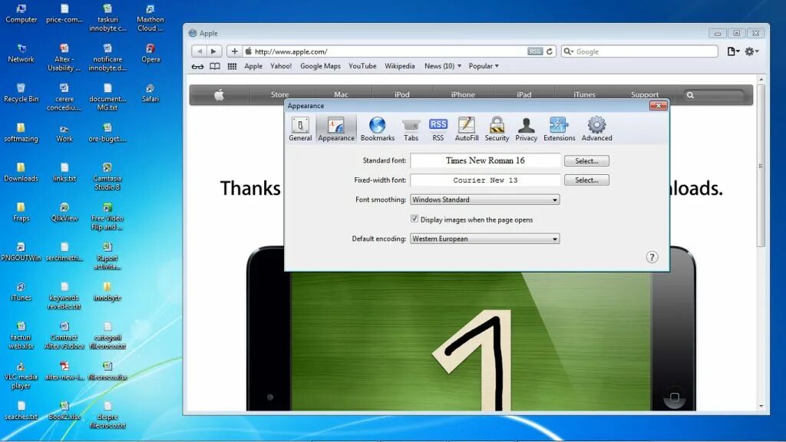
Task: Open the Wikipedia bookmark
Action: [x=399, y=66]
